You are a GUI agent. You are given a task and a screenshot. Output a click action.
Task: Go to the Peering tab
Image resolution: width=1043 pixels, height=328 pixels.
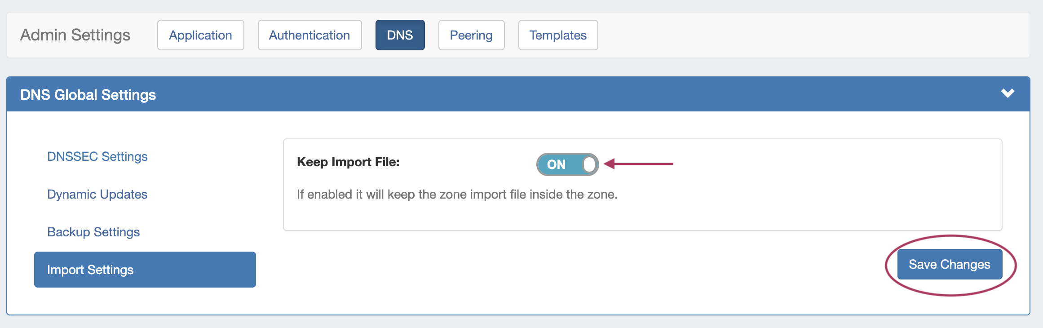[x=471, y=35]
